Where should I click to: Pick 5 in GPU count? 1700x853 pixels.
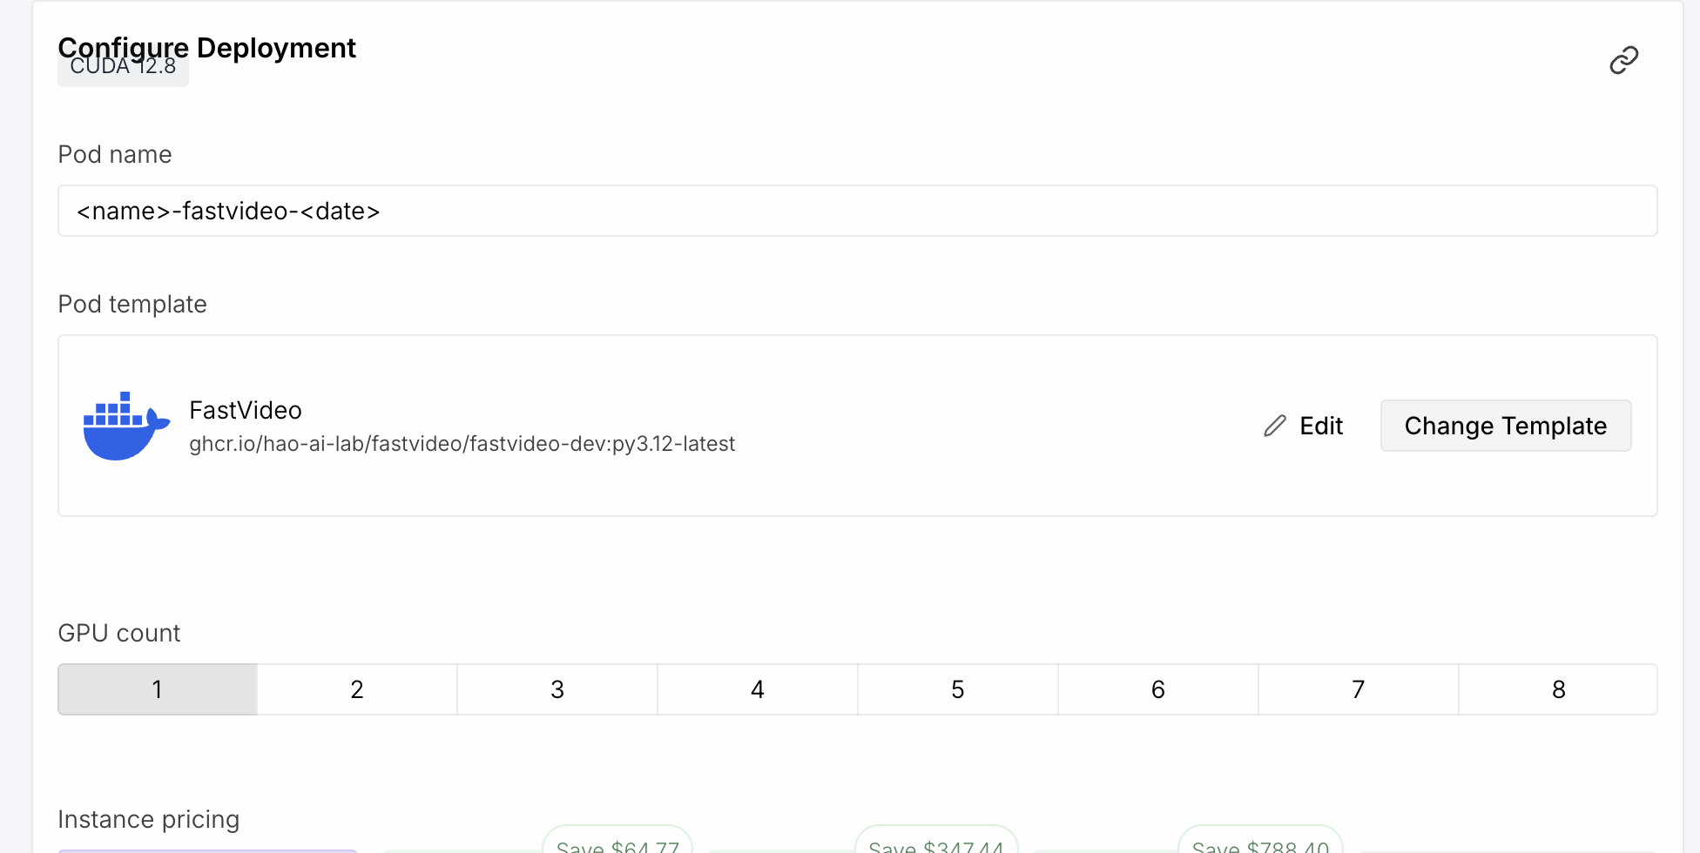(x=958, y=689)
